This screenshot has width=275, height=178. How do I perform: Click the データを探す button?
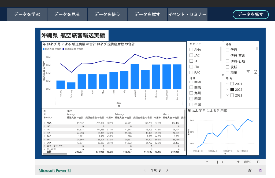251,14
